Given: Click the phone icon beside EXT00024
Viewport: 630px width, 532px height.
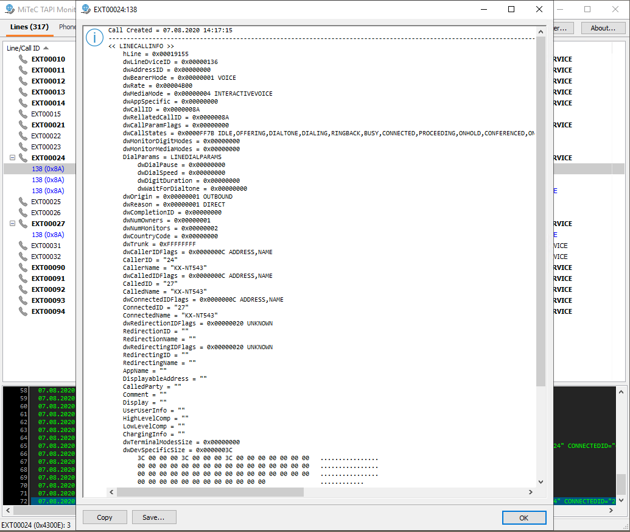Looking at the screenshot, I should pos(23,158).
